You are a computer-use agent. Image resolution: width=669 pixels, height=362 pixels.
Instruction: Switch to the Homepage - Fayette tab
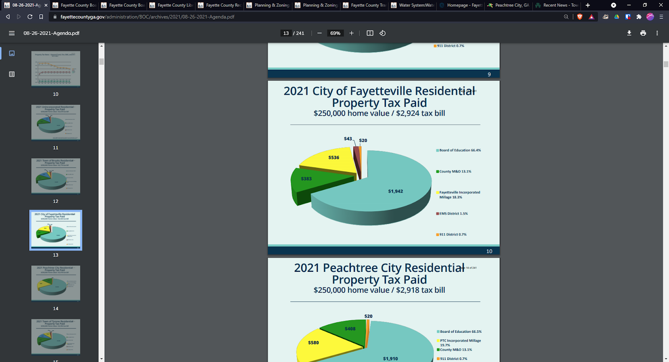(x=461, y=5)
